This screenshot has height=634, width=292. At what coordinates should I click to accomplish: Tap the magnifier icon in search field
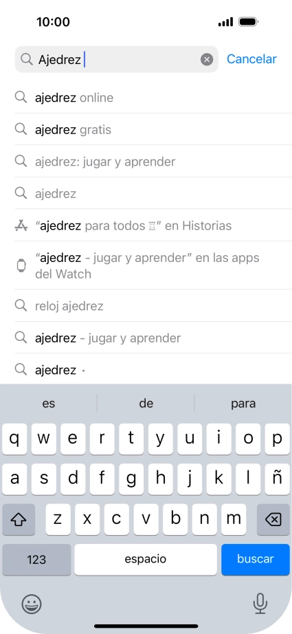point(26,59)
